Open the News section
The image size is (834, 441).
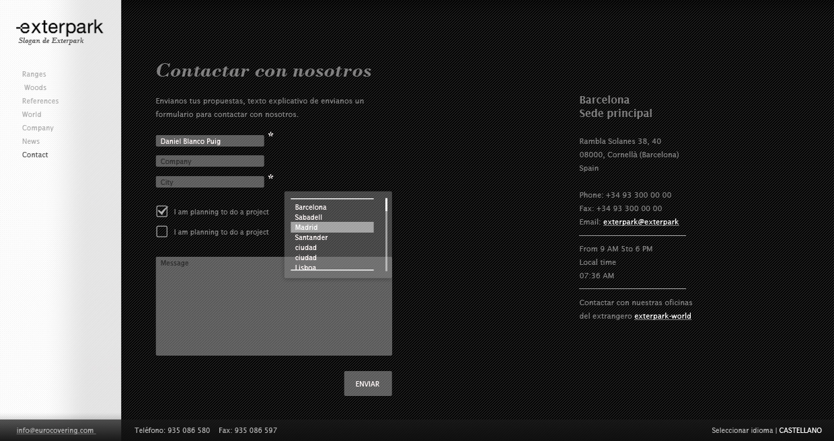click(31, 142)
